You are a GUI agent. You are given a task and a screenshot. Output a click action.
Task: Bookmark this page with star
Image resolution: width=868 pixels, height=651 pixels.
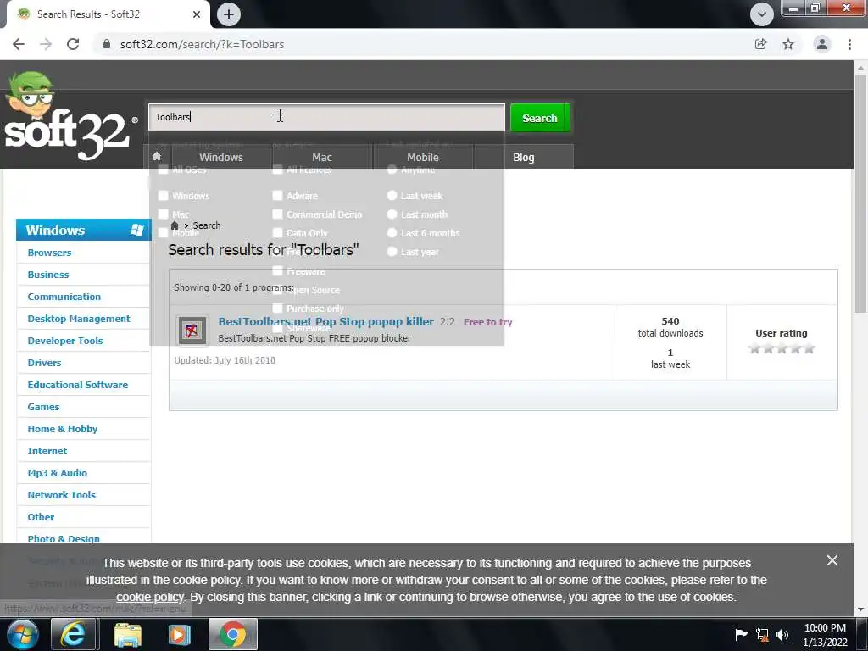pyautogui.click(x=788, y=44)
